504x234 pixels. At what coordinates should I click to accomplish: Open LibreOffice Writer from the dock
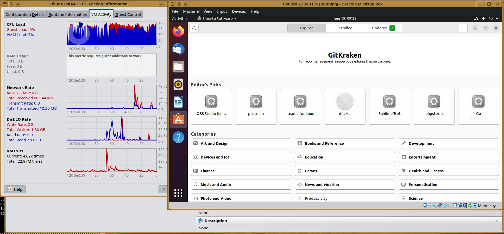178,102
